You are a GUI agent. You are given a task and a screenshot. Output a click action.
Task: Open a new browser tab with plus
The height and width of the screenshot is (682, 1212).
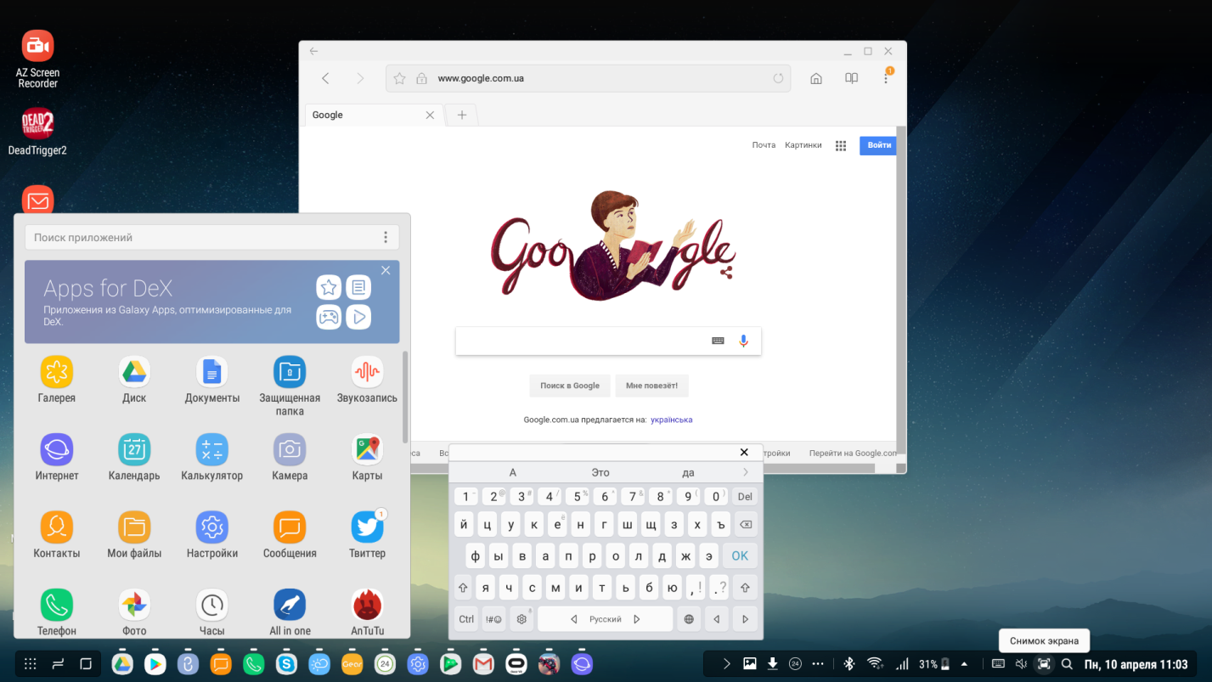pos(462,116)
